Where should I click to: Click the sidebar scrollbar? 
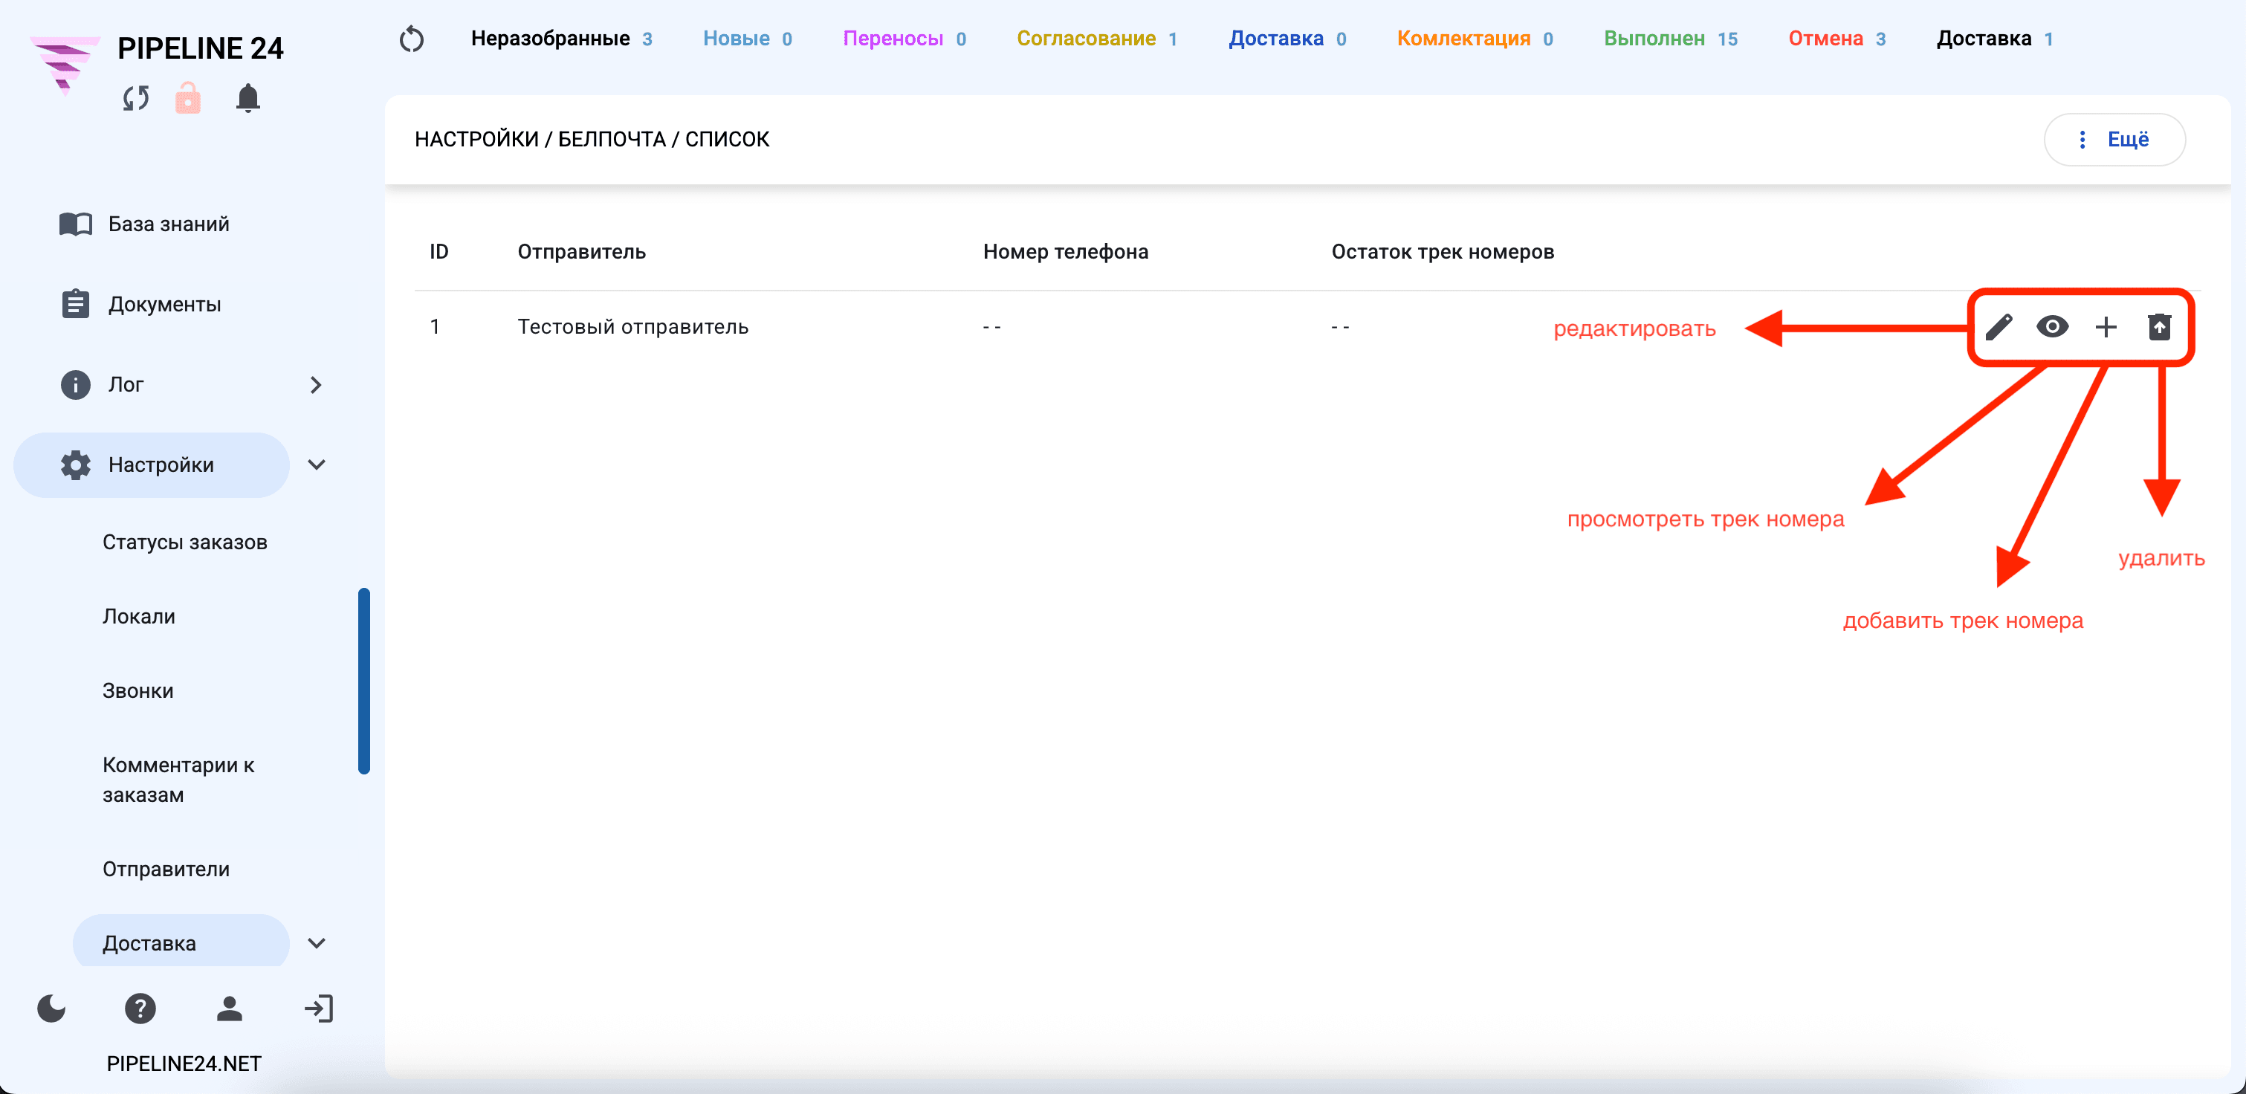(x=363, y=681)
